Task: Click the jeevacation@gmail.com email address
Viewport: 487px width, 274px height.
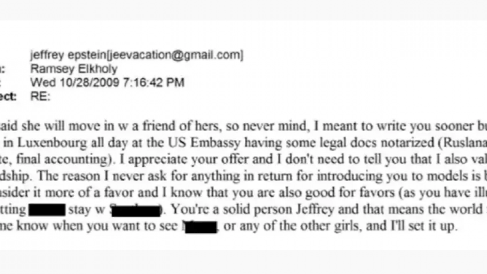Action: [x=175, y=55]
